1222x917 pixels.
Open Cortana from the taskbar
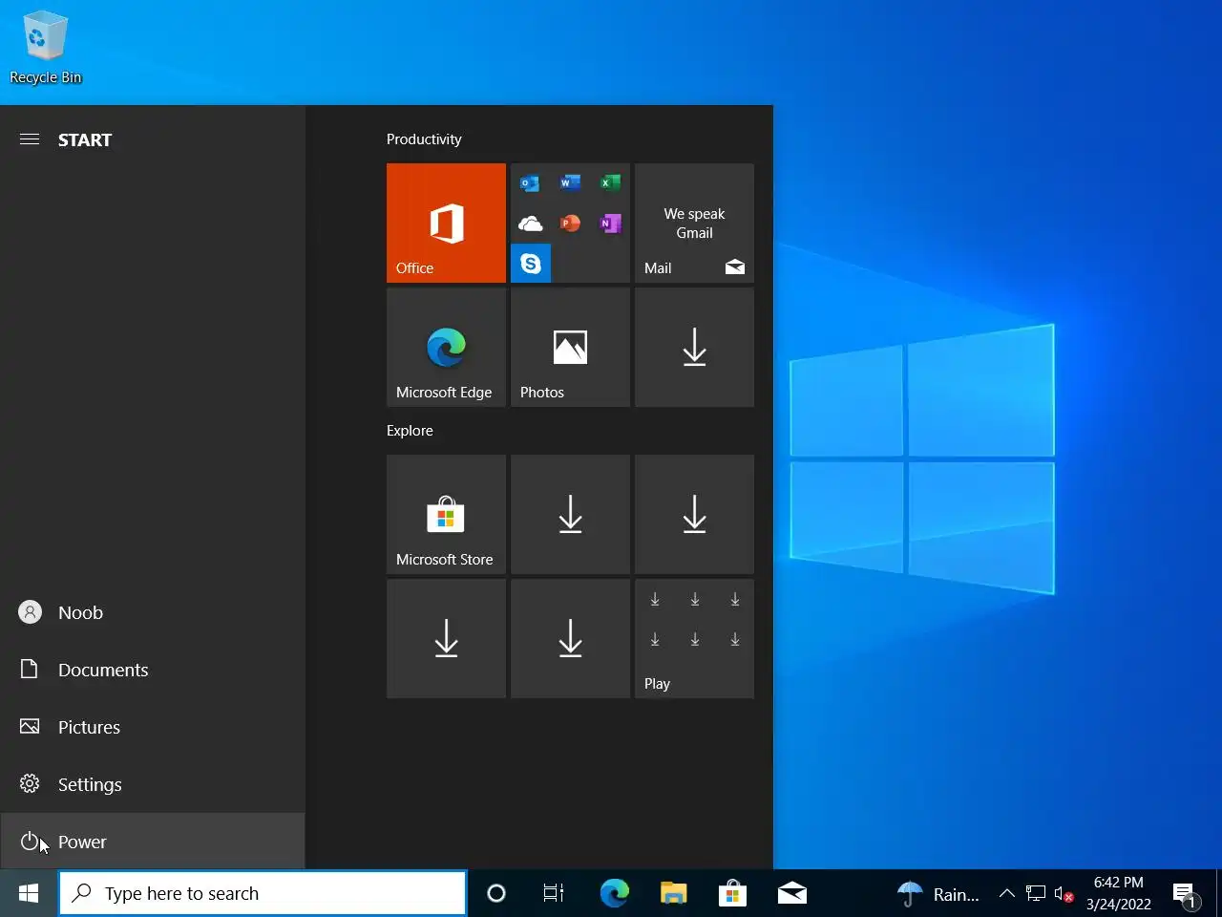(495, 893)
